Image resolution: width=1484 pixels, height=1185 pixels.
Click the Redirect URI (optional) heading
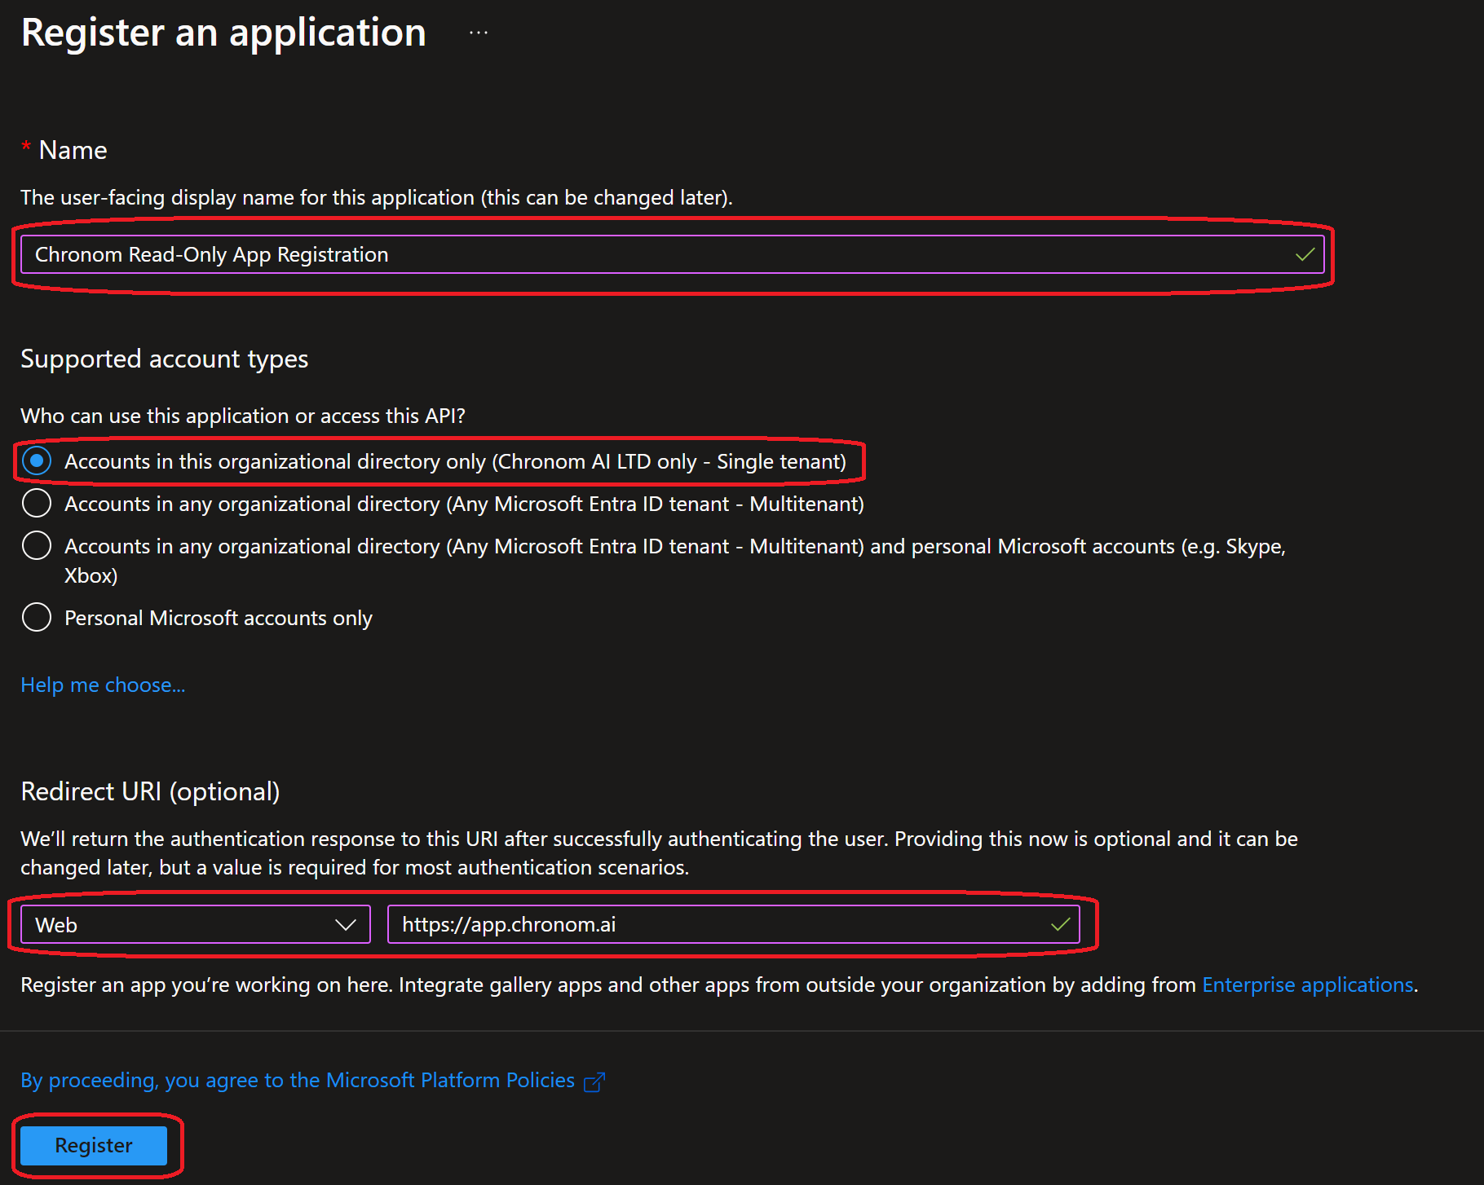(150, 791)
